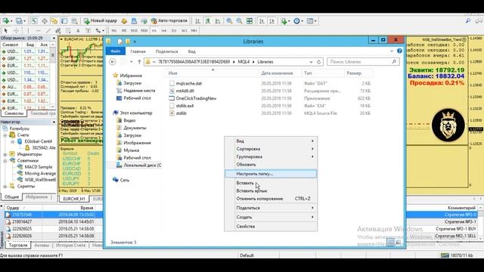Open Локальный диск in navigation pane
This screenshot has height=272, width=484.
pyautogui.click(x=138, y=165)
